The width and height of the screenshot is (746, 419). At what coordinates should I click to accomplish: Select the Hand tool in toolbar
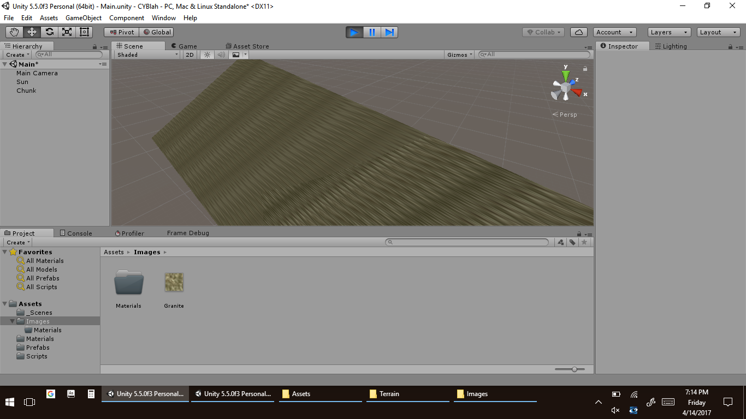[x=14, y=32]
